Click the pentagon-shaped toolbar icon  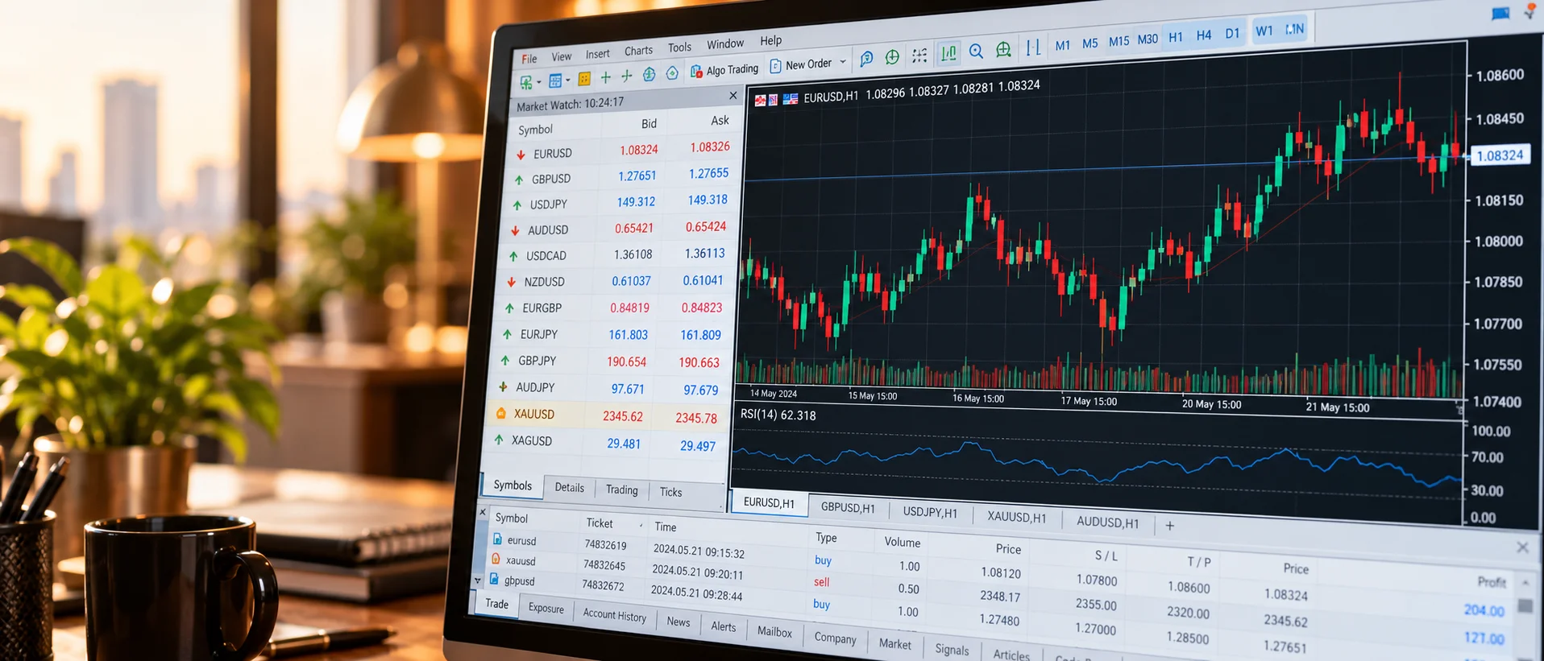point(671,73)
